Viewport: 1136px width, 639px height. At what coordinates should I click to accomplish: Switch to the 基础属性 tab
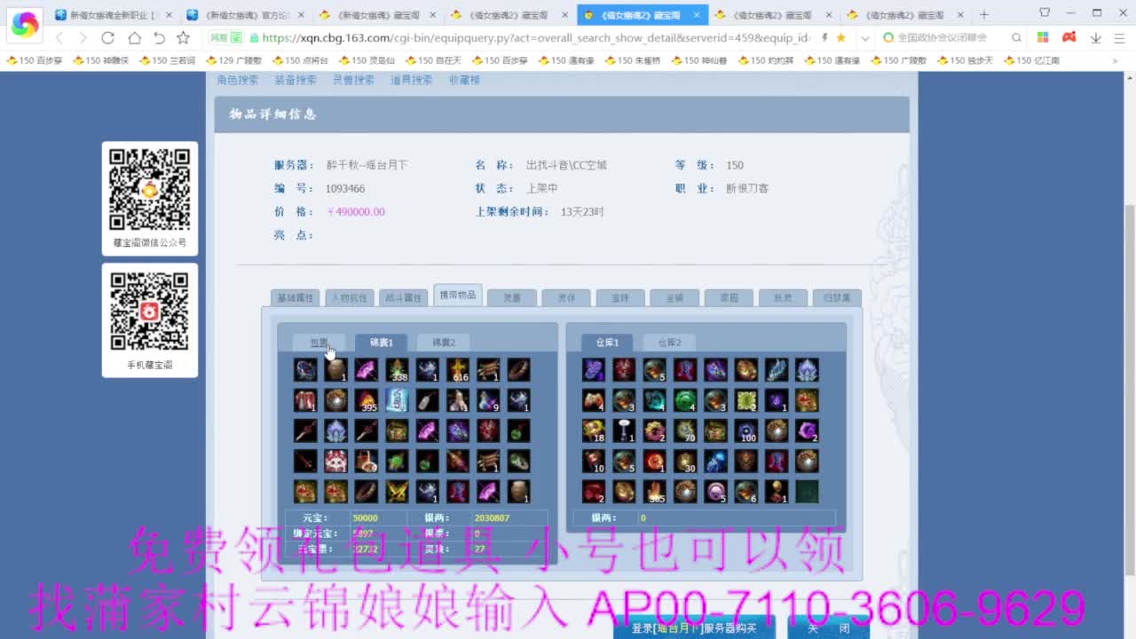[295, 298]
